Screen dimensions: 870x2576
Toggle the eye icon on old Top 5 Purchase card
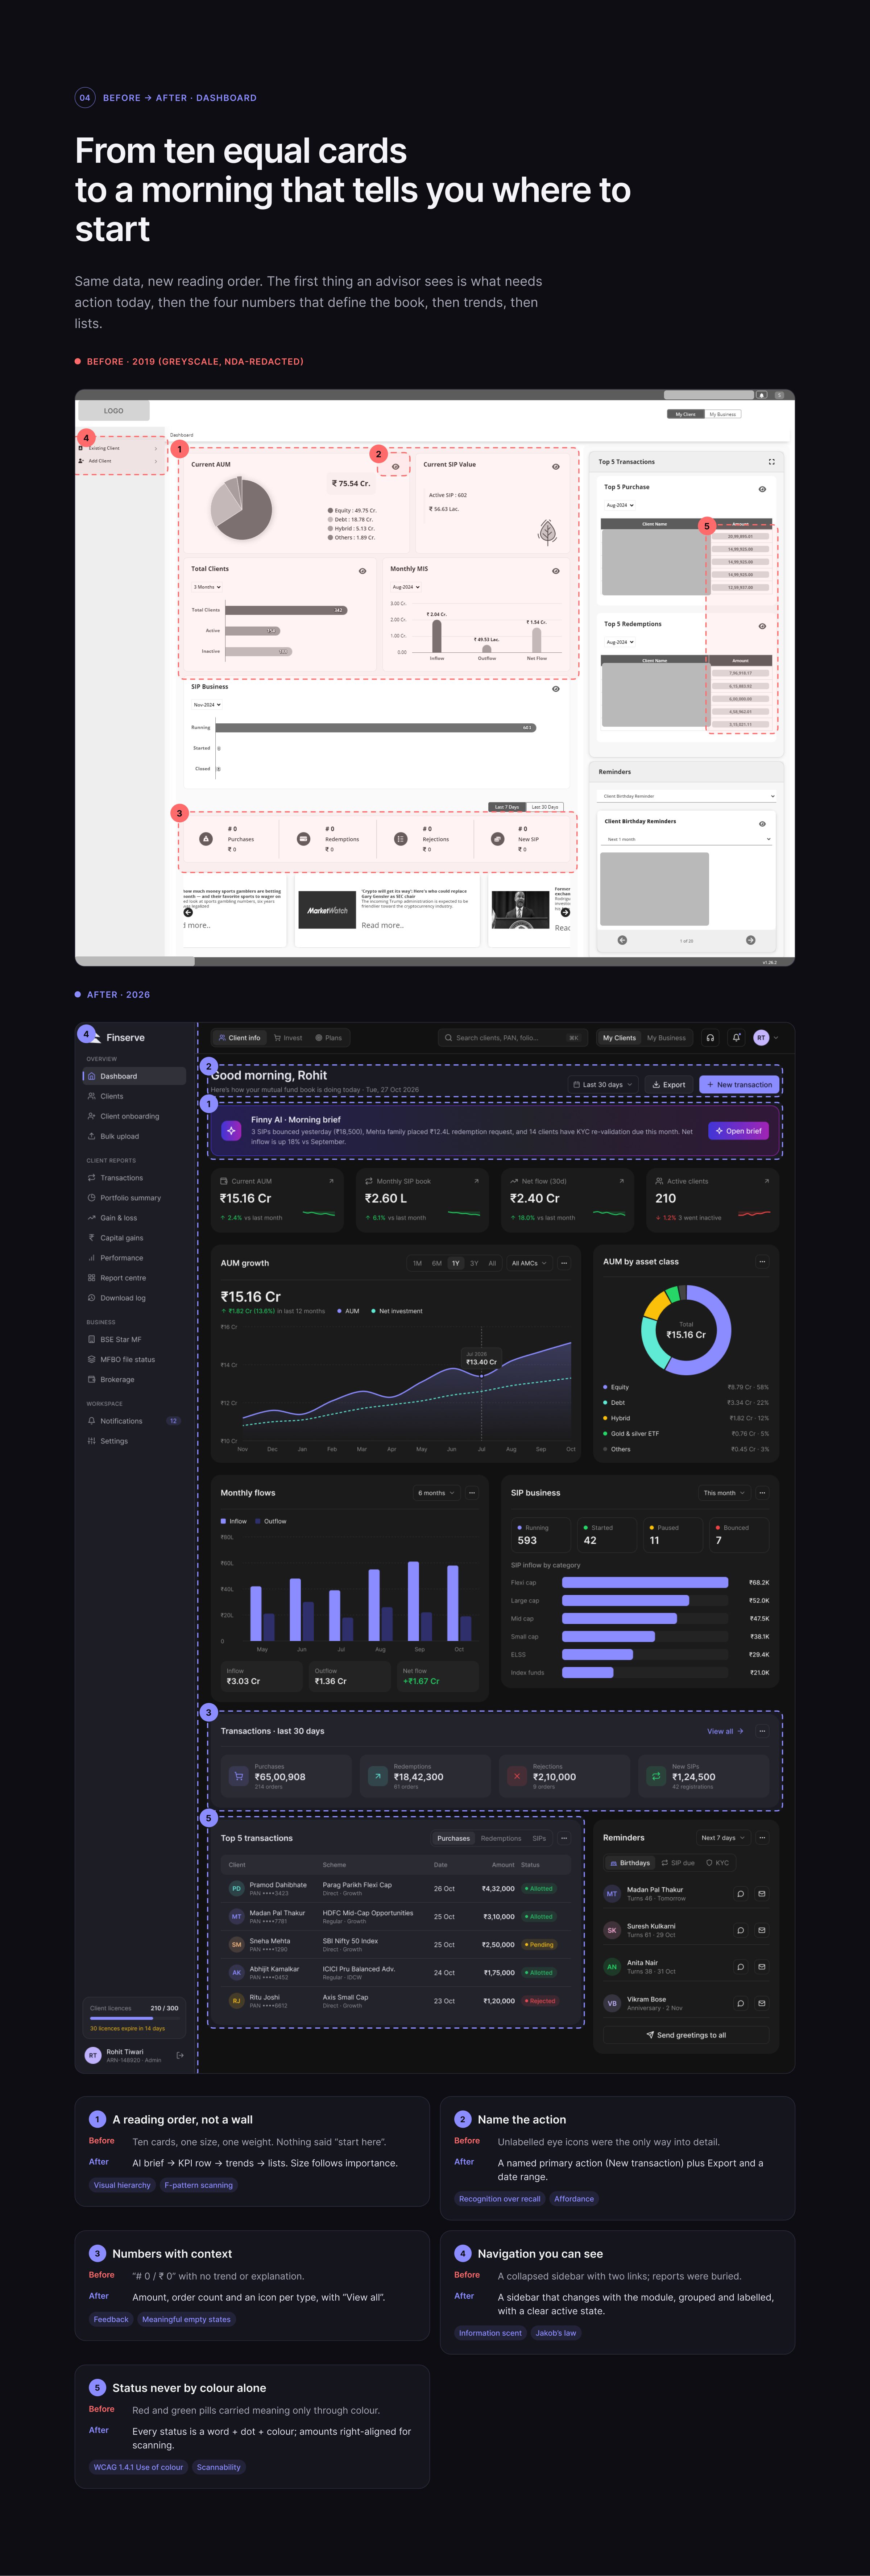pos(762,489)
